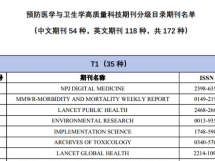Select the LANCET GLOBAL HEALTH cell
This screenshot has height=161, width=215.
[x=93, y=153]
